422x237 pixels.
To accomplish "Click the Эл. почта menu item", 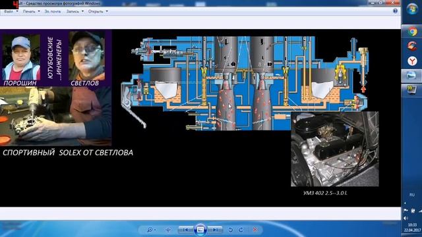I will [x=53, y=12].
